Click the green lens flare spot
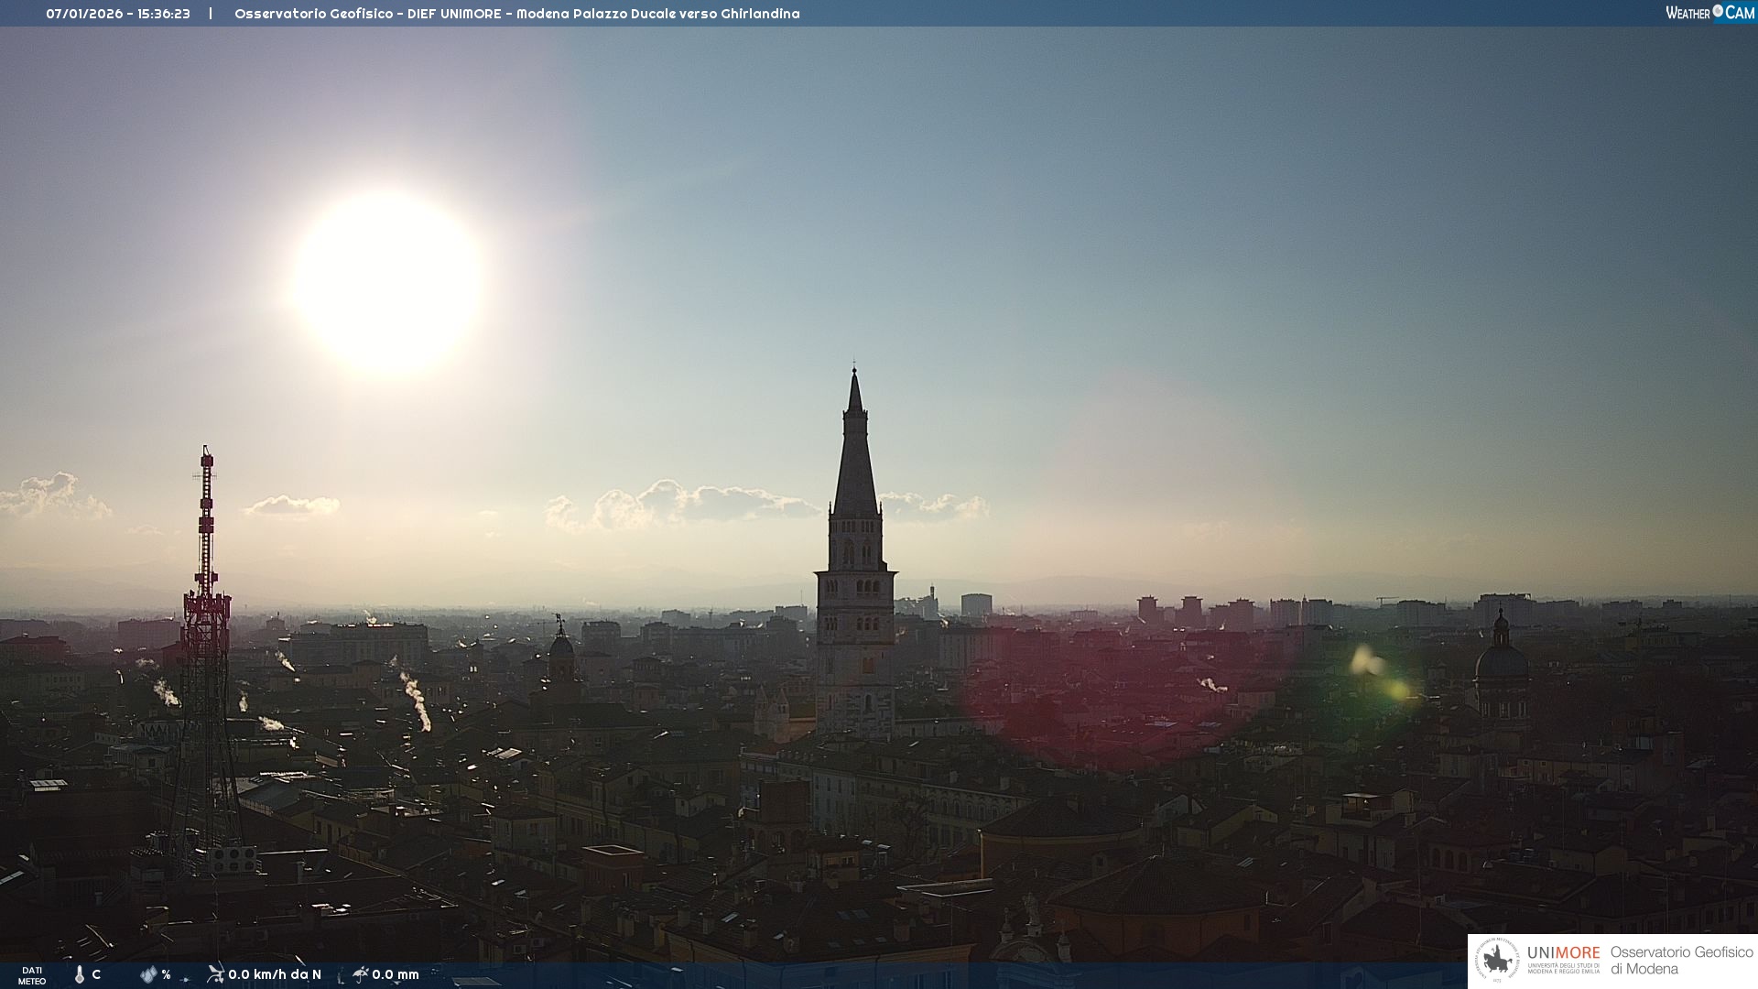 [1398, 689]
